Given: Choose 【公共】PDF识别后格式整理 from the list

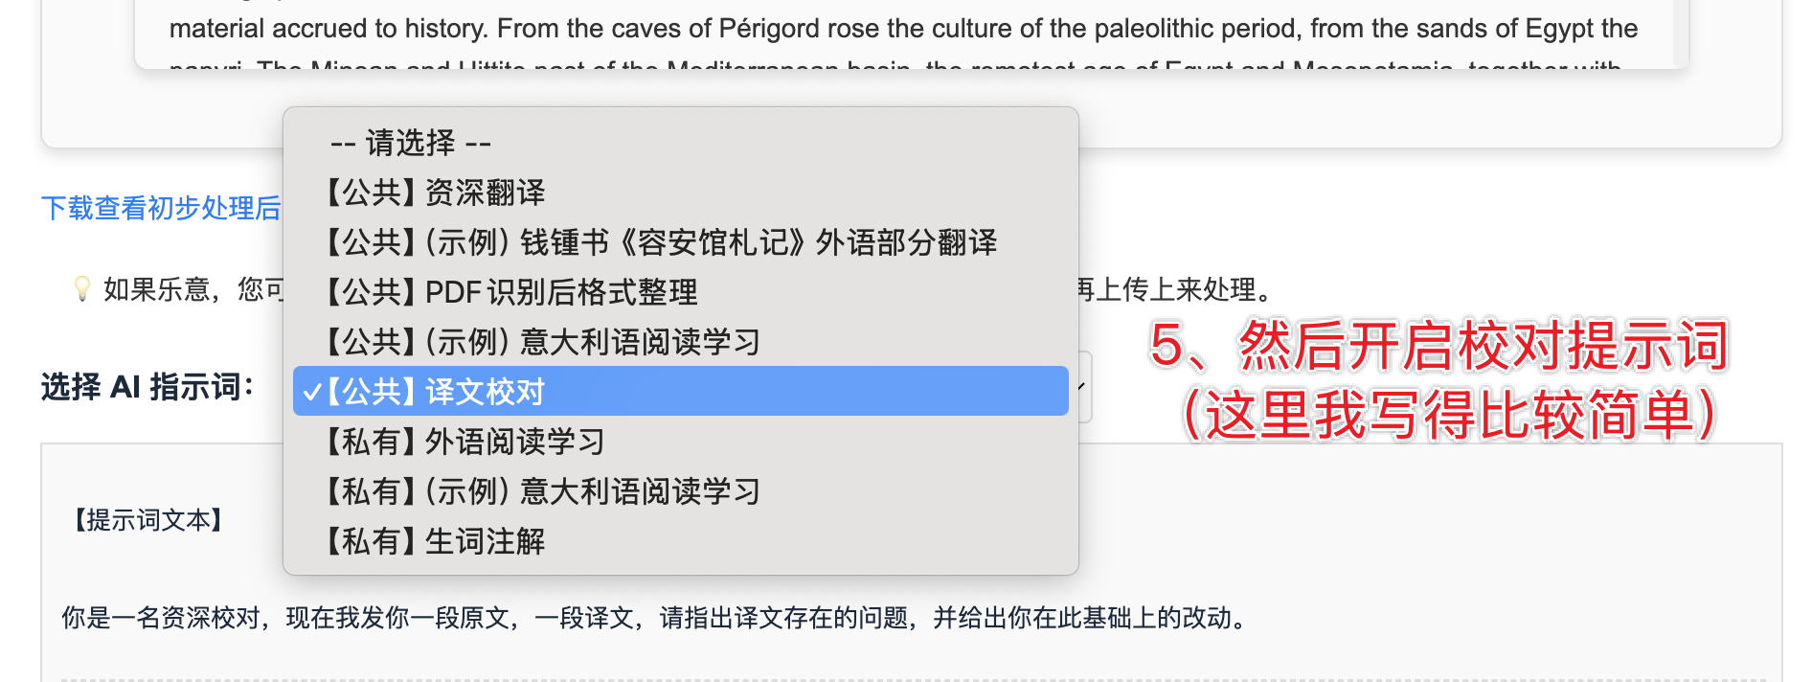Looking at the screenshot, I should (512, 292).
